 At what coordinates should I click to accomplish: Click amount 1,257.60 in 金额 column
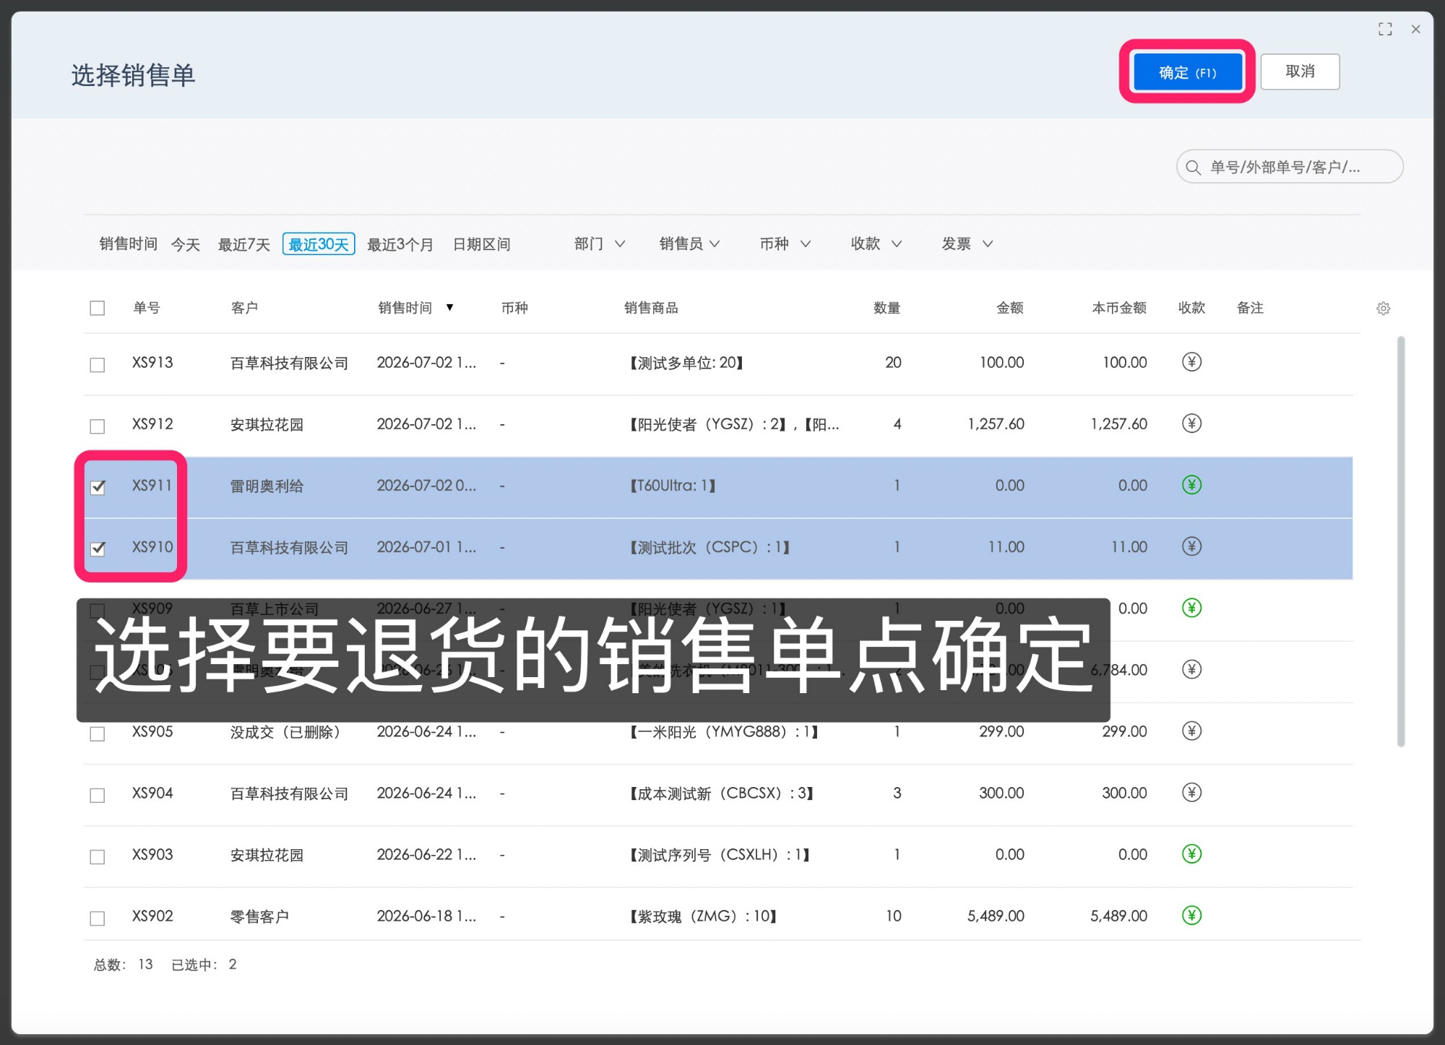[996, 424]
